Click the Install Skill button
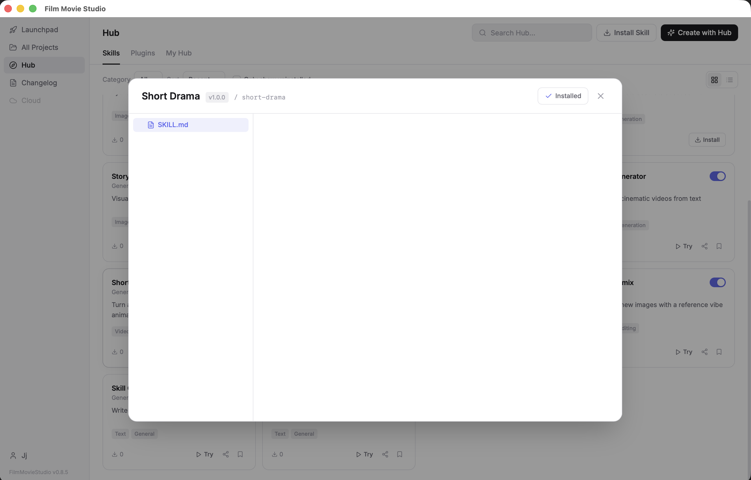This screenshot has width=751, height=480. 626,33
